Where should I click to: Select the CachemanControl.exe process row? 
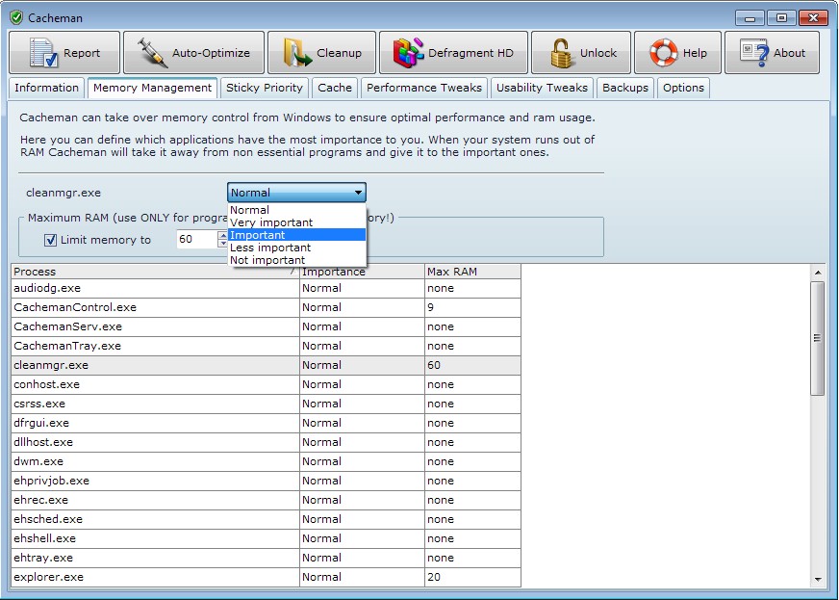tap(266, 307)
